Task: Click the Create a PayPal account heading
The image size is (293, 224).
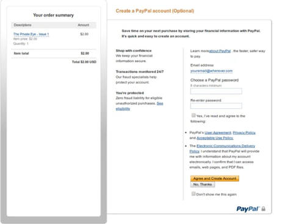Action: click(155, 11)
